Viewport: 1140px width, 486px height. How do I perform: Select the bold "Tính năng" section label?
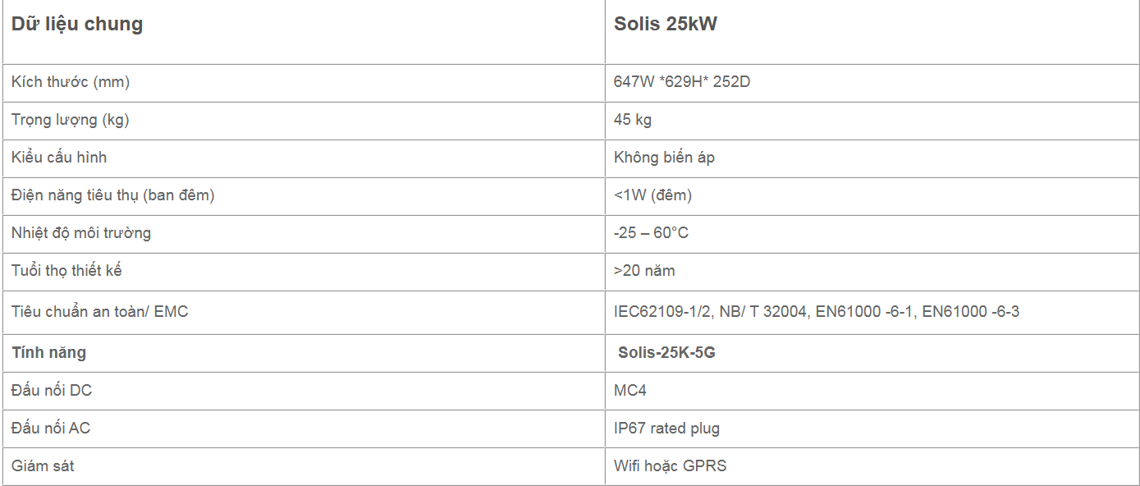(48, 353)
